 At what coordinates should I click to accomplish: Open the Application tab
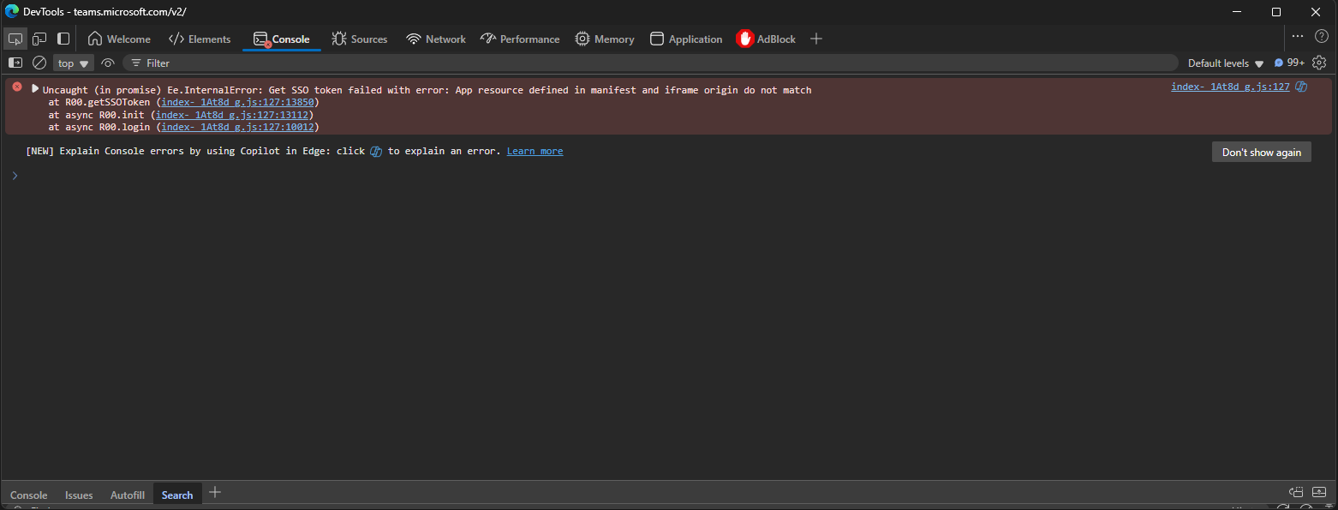click(686, 39)
